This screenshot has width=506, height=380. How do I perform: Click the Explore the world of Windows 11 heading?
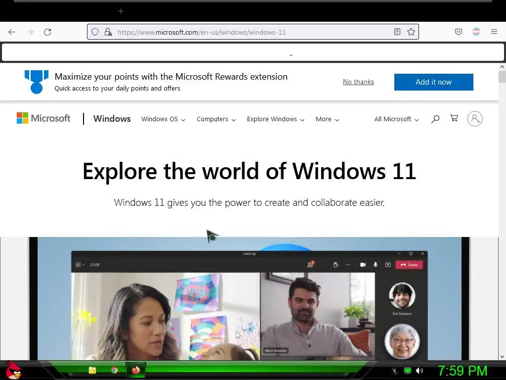click(249, 171)
